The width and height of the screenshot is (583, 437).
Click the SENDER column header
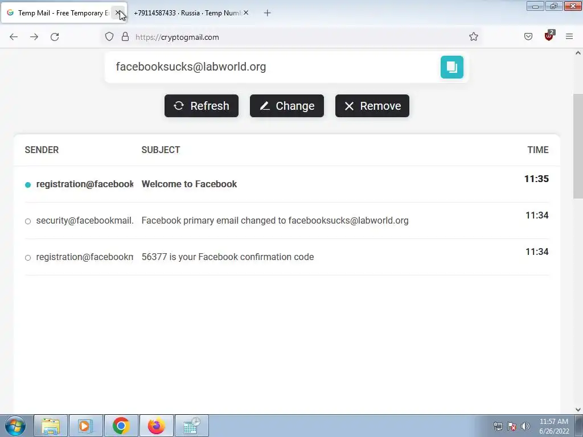[42, 150]
